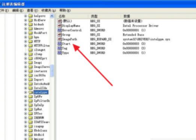Click the HidServ folder icon
The height and width of the screenshot is (140, 196).
[x=30, y=20]
